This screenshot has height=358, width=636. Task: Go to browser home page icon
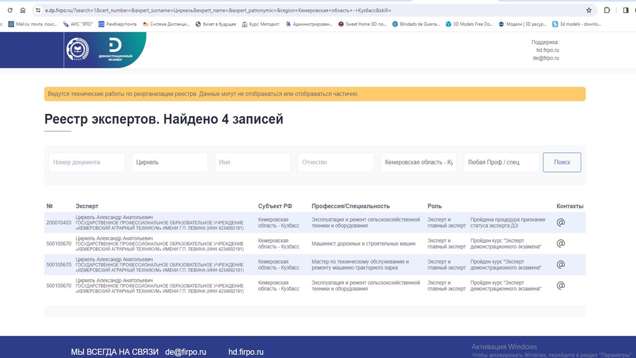23,10
